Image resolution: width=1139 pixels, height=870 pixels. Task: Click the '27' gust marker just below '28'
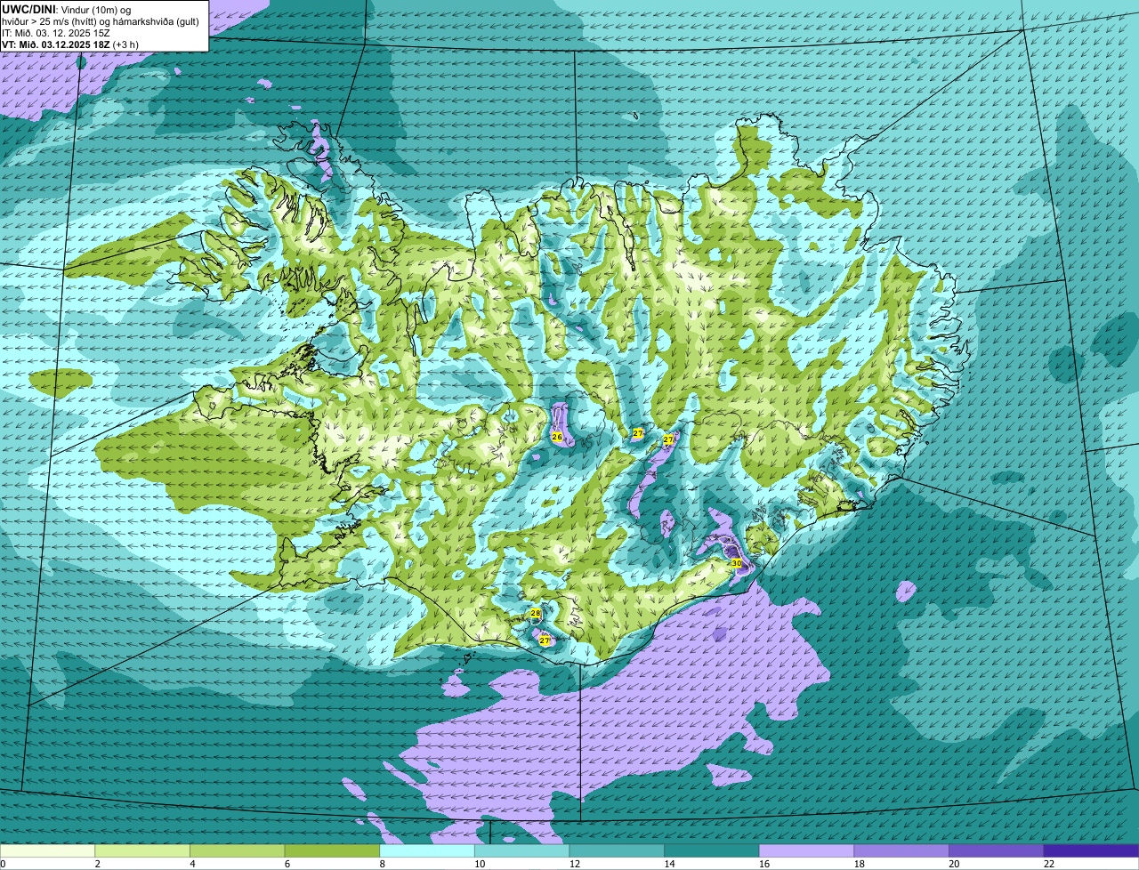[545, 640]
